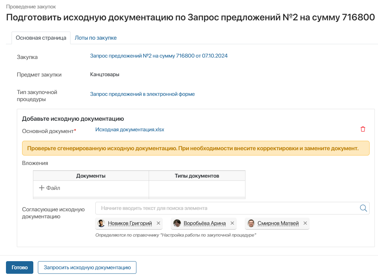
Task: Click the Вложения label
Action: point(35,163)
